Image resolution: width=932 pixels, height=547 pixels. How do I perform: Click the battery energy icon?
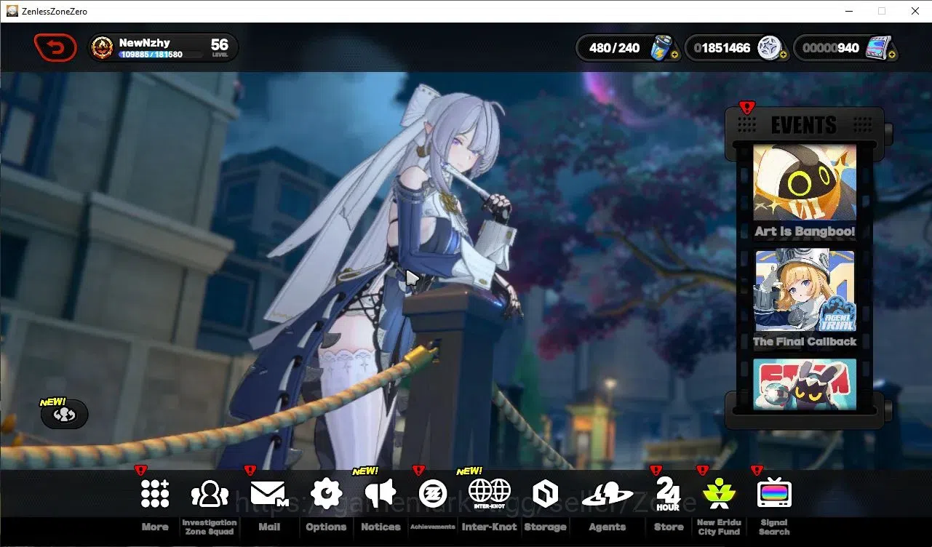click(661, 48)
